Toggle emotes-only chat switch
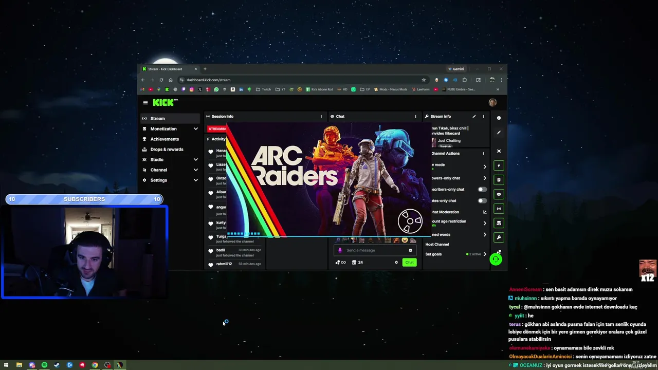 click(x=482, y=201)
